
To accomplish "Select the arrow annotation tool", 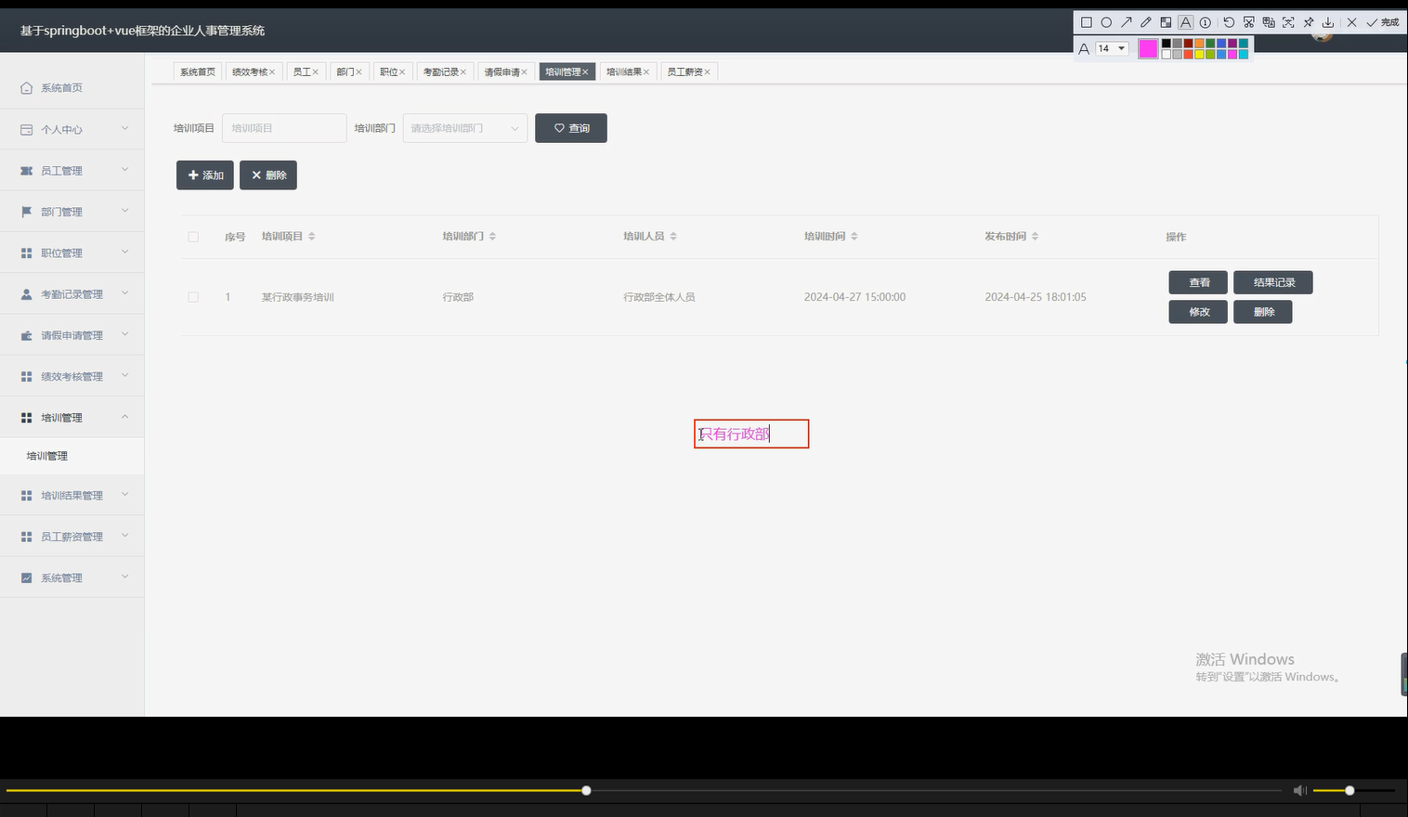I will (x=1127, y=22).
